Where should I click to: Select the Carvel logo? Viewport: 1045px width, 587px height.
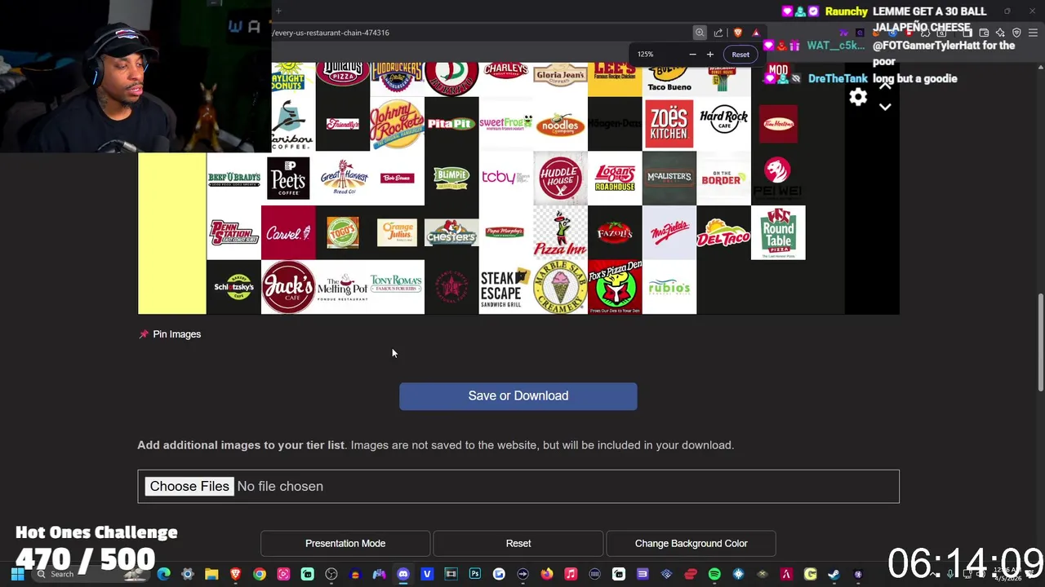(x=288, y=233)
